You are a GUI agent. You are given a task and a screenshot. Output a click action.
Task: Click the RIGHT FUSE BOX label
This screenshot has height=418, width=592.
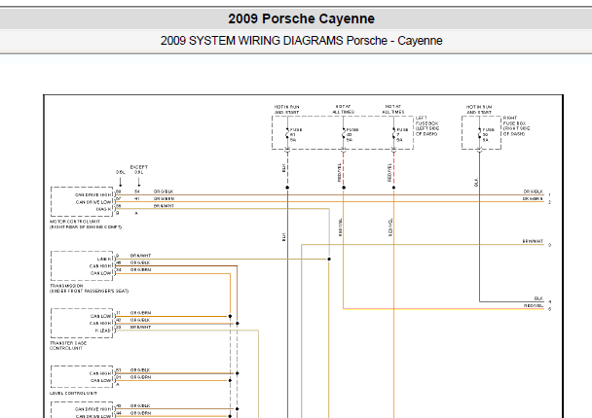pos(516,126)
